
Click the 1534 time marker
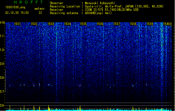(68, 24)
